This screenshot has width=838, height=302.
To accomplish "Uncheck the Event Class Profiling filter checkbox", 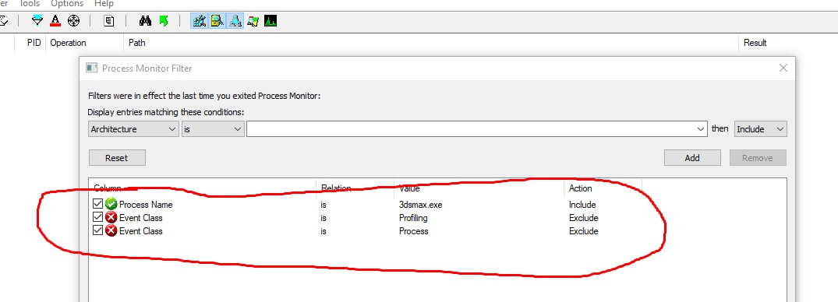I will click(97, 218).
